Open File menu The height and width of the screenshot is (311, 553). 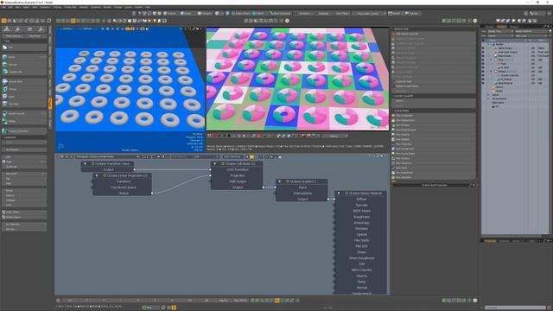point(3,7)
